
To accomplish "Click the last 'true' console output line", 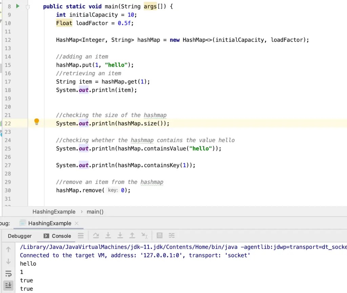I will tap(26, 289).
